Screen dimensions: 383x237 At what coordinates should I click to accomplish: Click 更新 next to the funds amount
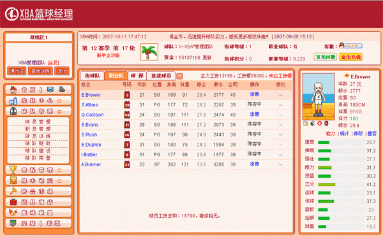click(207, 58)
